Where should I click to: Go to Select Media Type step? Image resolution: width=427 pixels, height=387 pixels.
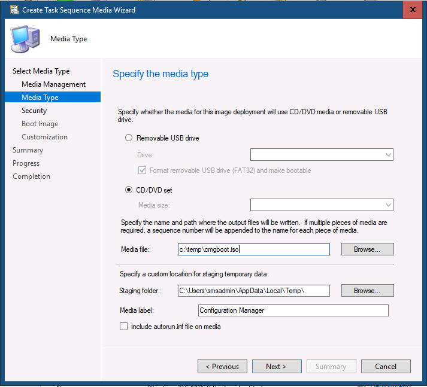click(41, 71)
